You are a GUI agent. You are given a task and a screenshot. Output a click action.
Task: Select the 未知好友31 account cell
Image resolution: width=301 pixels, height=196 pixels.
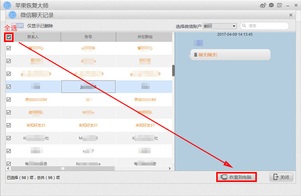click(x=88, y=125)
